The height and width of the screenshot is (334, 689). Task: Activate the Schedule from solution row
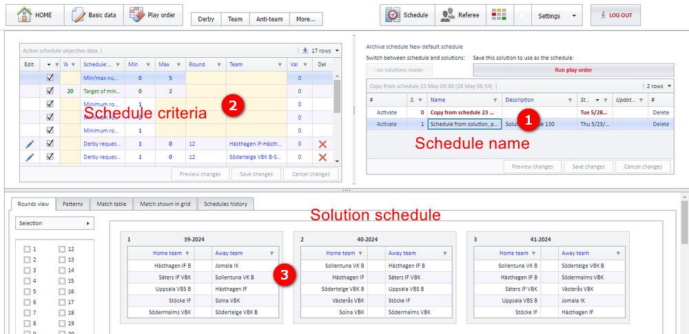pos(387,125)
